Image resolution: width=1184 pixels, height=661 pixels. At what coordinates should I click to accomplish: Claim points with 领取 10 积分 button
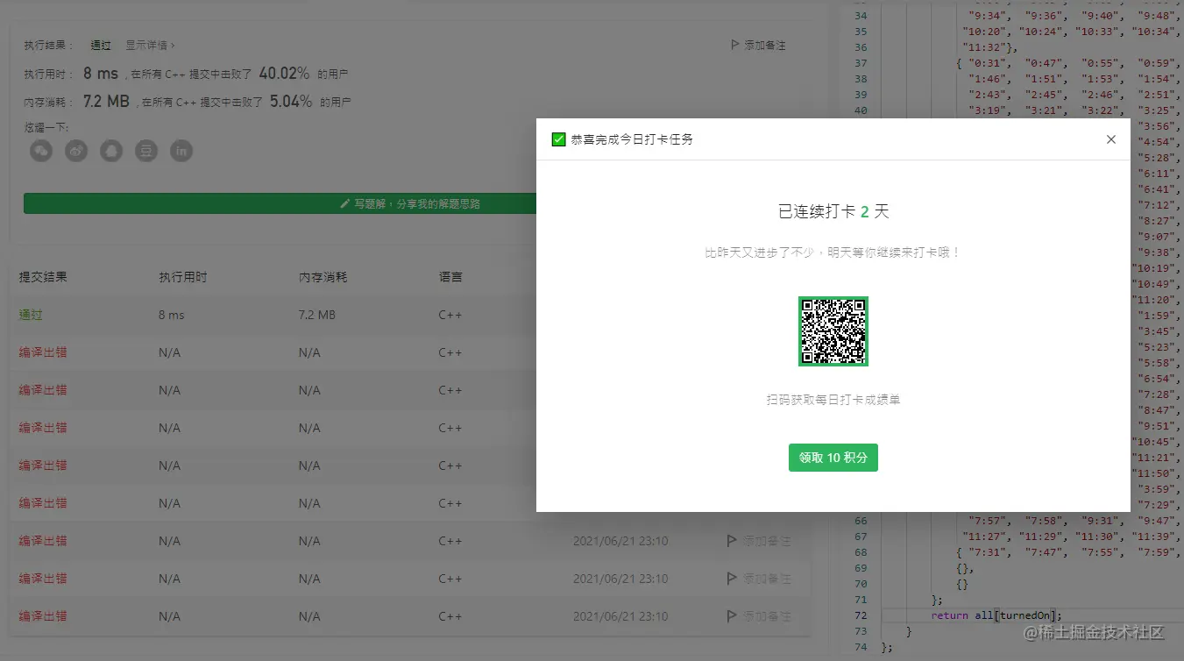point(833,458)
